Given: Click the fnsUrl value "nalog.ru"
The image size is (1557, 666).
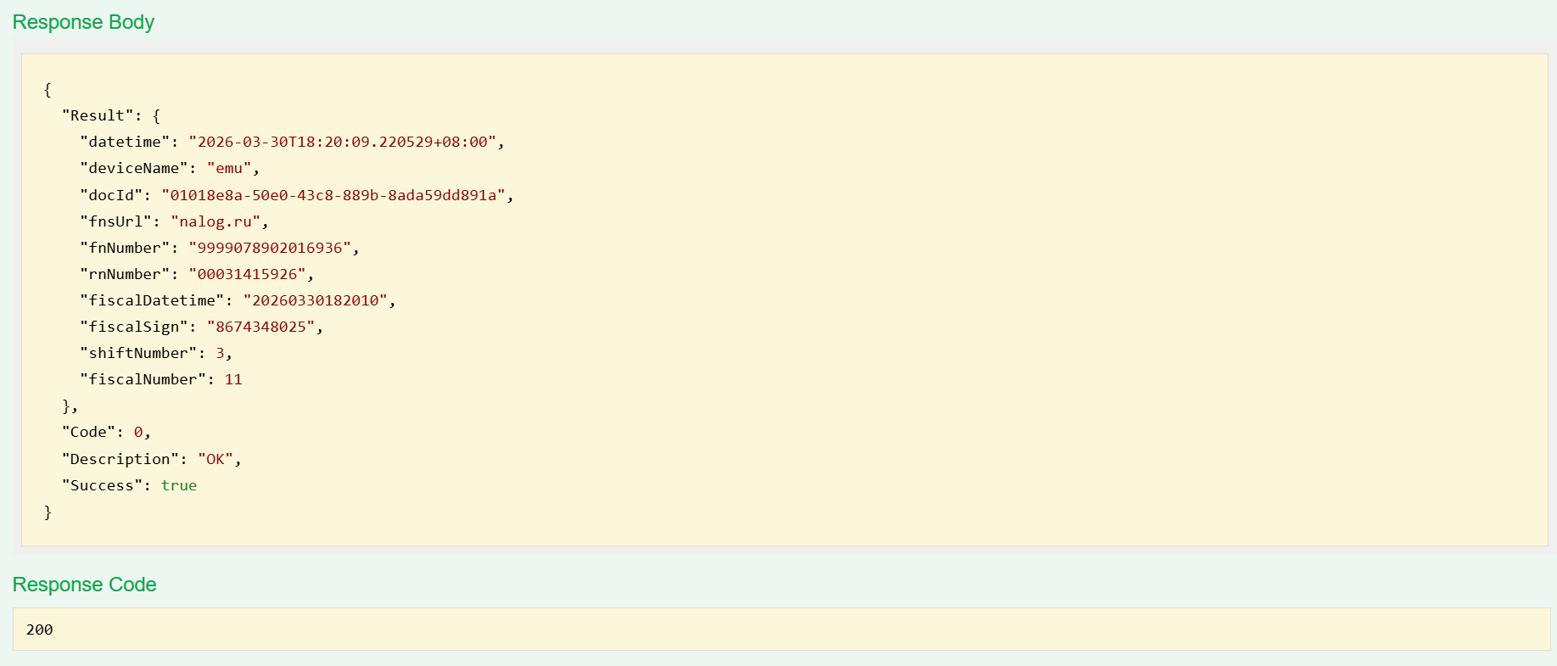Looking at the screenshot, I should coord(216,221).
